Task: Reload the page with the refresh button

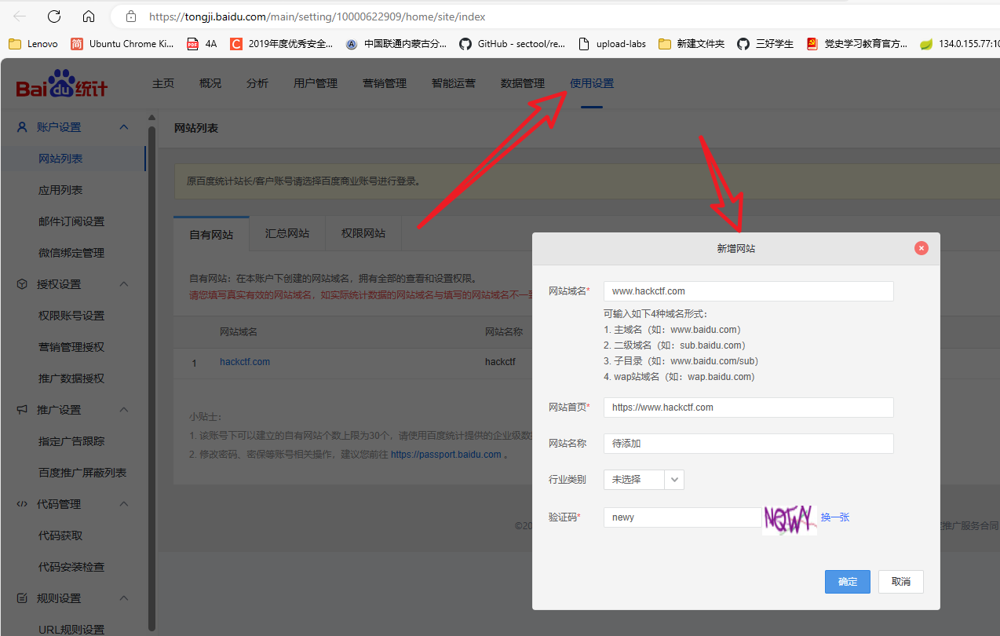Action: [x=54, y=16]
